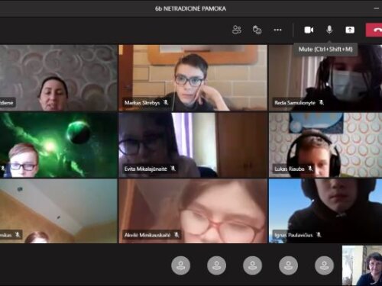Click the mic icon beside Markas Skrebys
The height and width of the screenshot is (286, 382).
(x=166, y=102)
